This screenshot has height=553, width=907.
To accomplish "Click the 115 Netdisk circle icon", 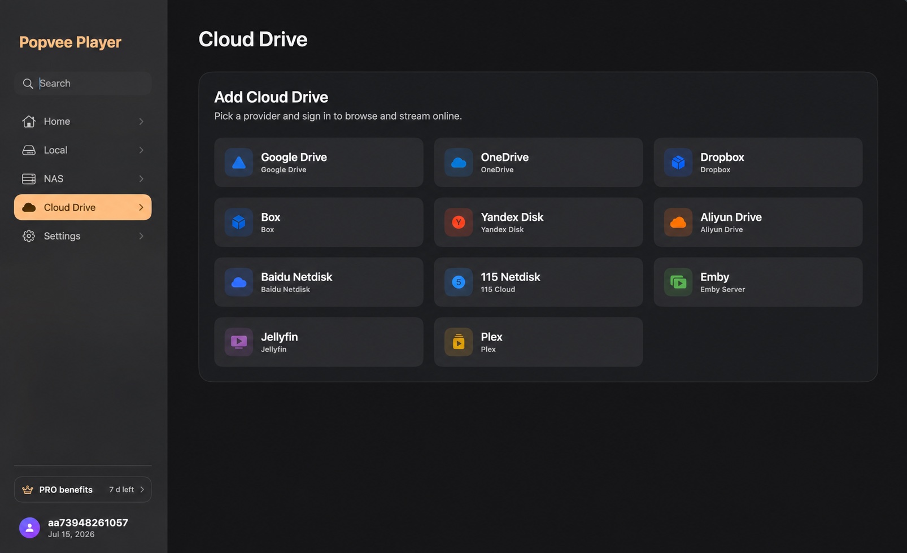I will tap(459, 282).
